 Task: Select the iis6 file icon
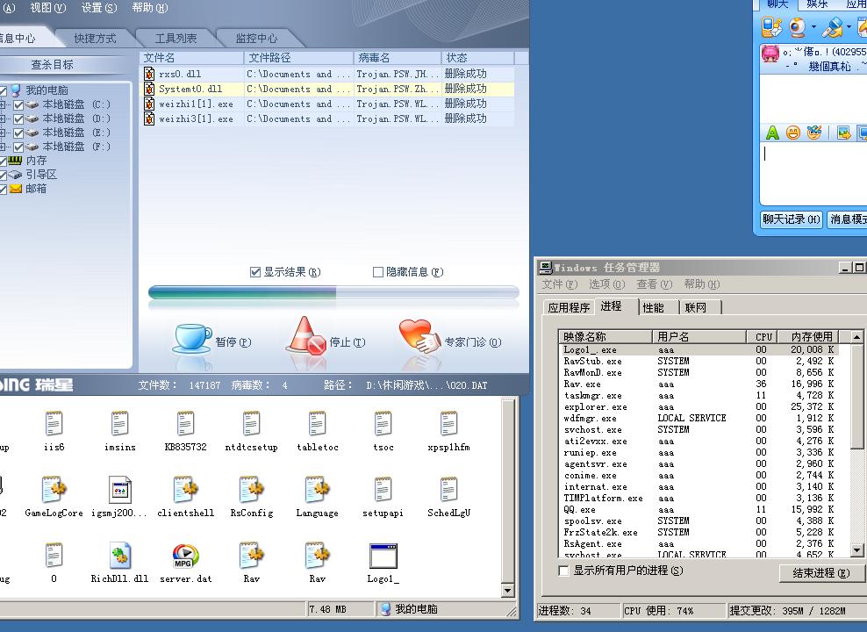click(x=54, y=424)
